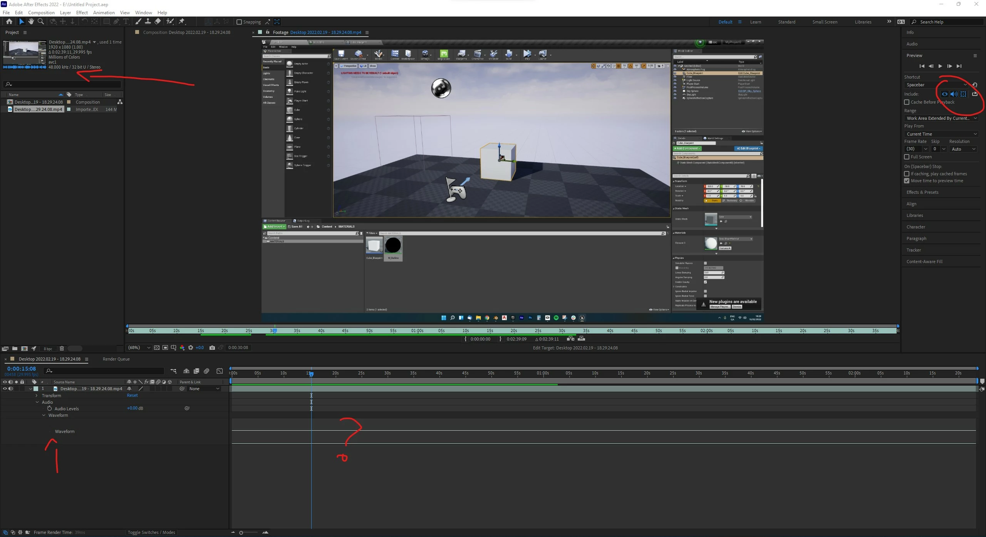Click the preview Play button

pyautogui.click(x=940, y=66)
